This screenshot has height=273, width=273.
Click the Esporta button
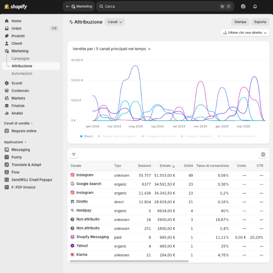pyautogui.click(x=260, y=22)
